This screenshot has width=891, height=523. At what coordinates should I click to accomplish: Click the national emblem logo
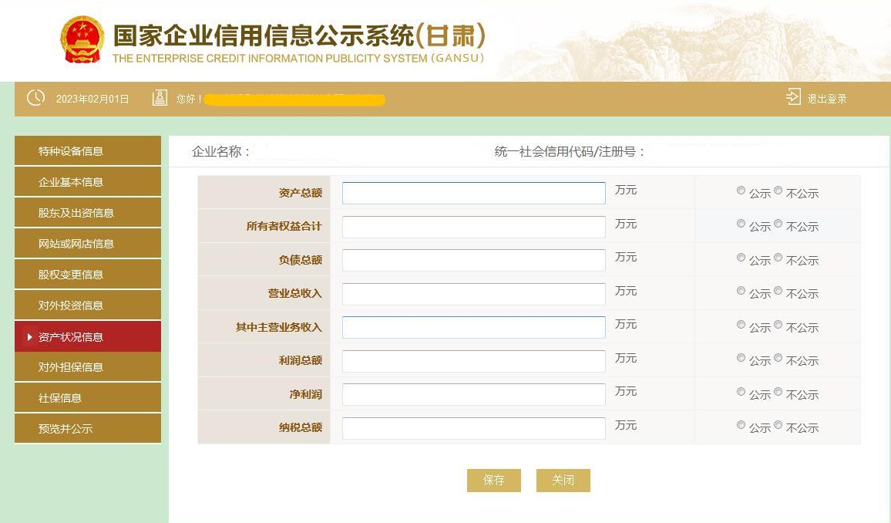click(x=82, y=39)
